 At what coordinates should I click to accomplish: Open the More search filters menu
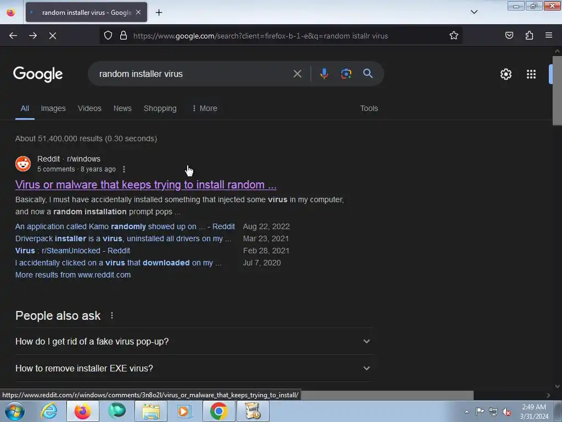pos(205,108)
